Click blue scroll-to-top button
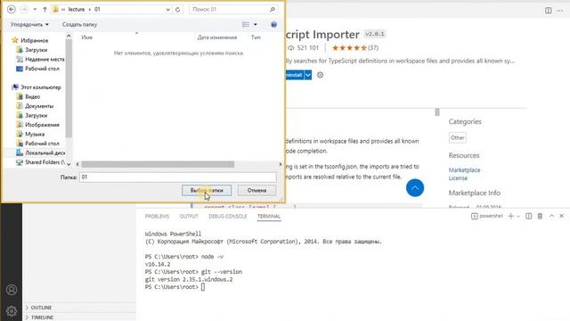The height and width of the screenshot is (321, 570). pyautogui.click(x=415, y=188)
